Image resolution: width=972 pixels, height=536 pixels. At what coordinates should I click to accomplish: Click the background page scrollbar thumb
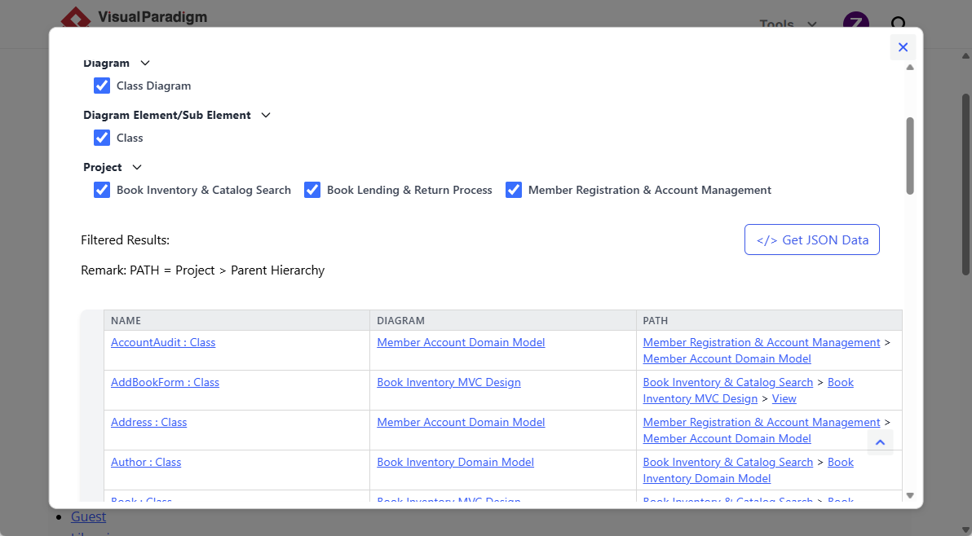pyautogui.click(x=965, y=184)
